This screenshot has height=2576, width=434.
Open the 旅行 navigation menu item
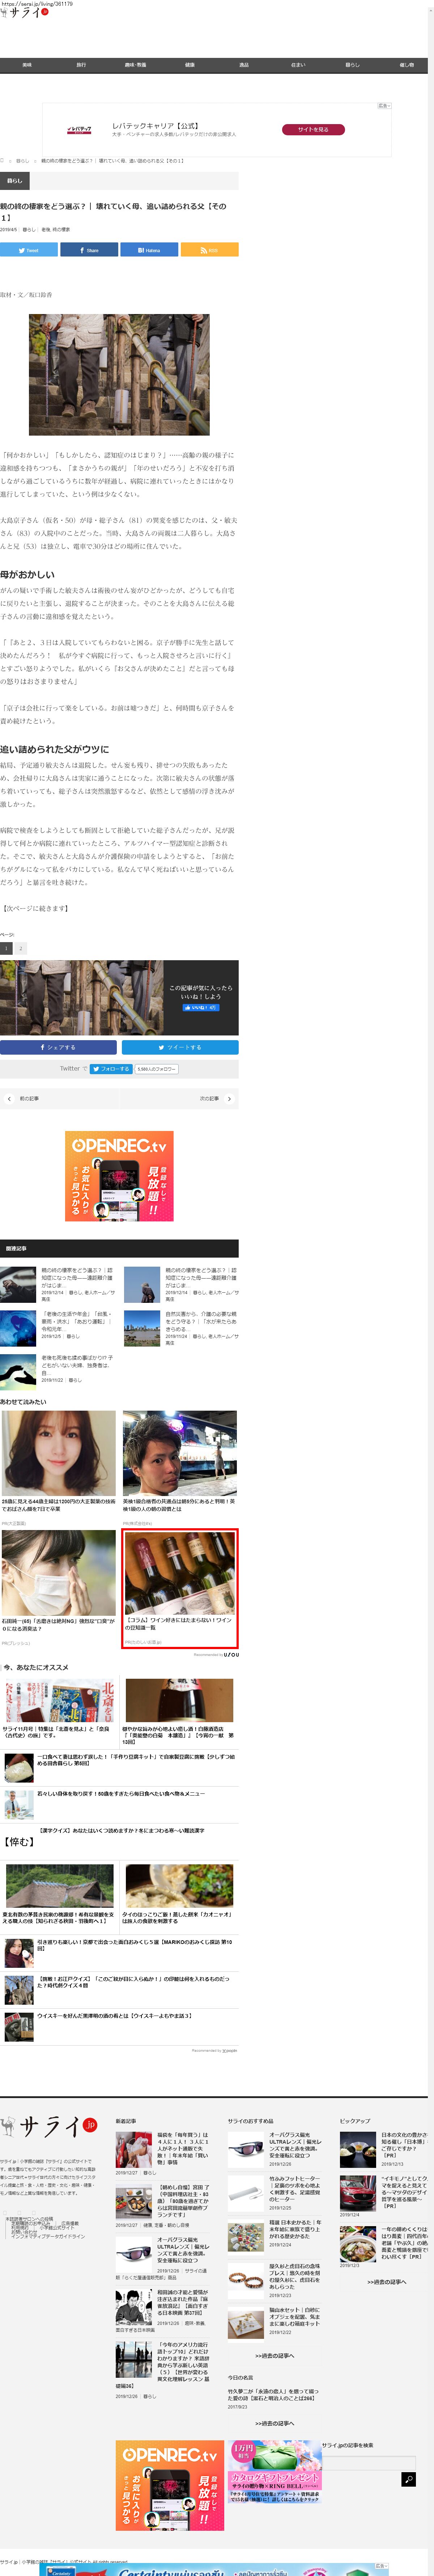(81, 65)
